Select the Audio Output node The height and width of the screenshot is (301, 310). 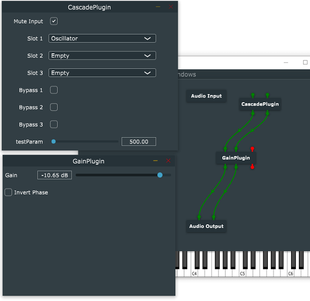(x=206, y=226)
